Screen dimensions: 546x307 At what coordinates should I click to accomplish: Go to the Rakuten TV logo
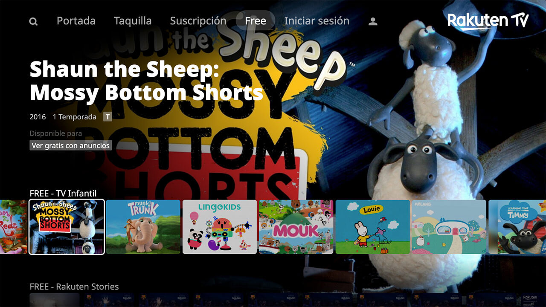click(x=488, y=21)
